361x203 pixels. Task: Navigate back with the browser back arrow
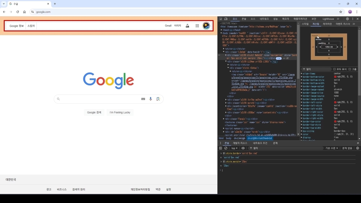click(x=4, y=12)
